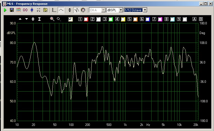Toggle the checked curve visibility checkbox

(x=71, y=19)
